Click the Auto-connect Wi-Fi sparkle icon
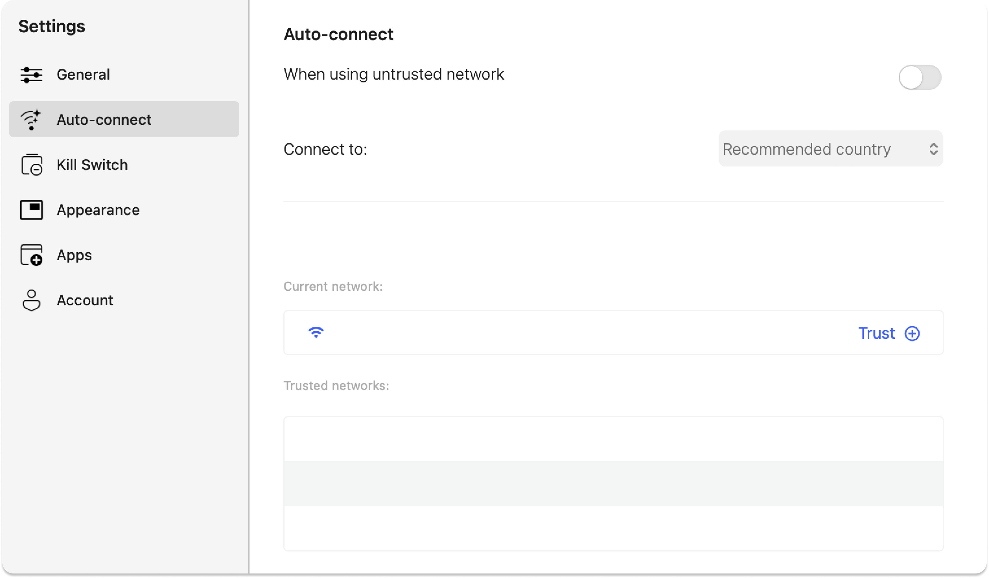The height and width of the screenshot is (578, 989). pos(31,120)
